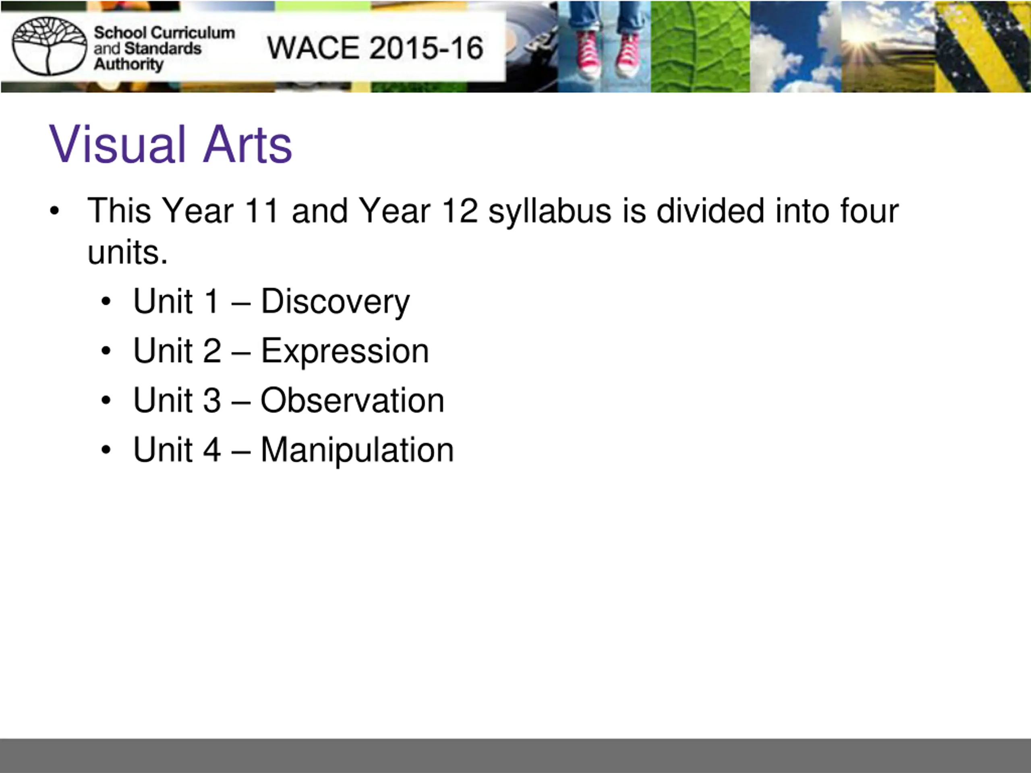Screen dimensions: 1031x773
Task: Click the green leaf banner image
Action: coord(700,47)
